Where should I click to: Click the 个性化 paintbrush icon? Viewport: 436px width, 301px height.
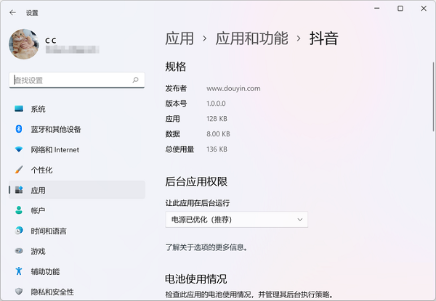(x=19, y=170)
